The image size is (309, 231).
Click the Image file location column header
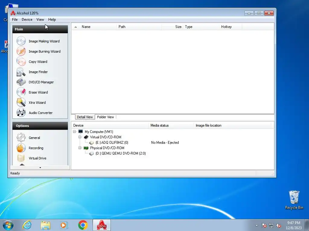[x=233, y=125]
